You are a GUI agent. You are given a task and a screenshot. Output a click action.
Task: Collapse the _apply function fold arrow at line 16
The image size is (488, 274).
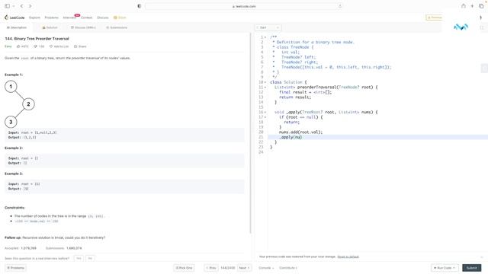coord(265,112)
